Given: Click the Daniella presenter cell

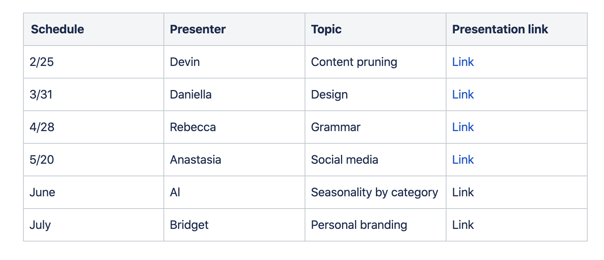Looking at the screenshot, I should (x=191, y=94).
